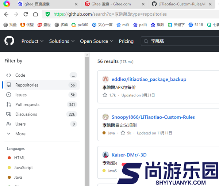Click the browser address bar URL
This screenshot has height=186, width=219.
point(110,14)
